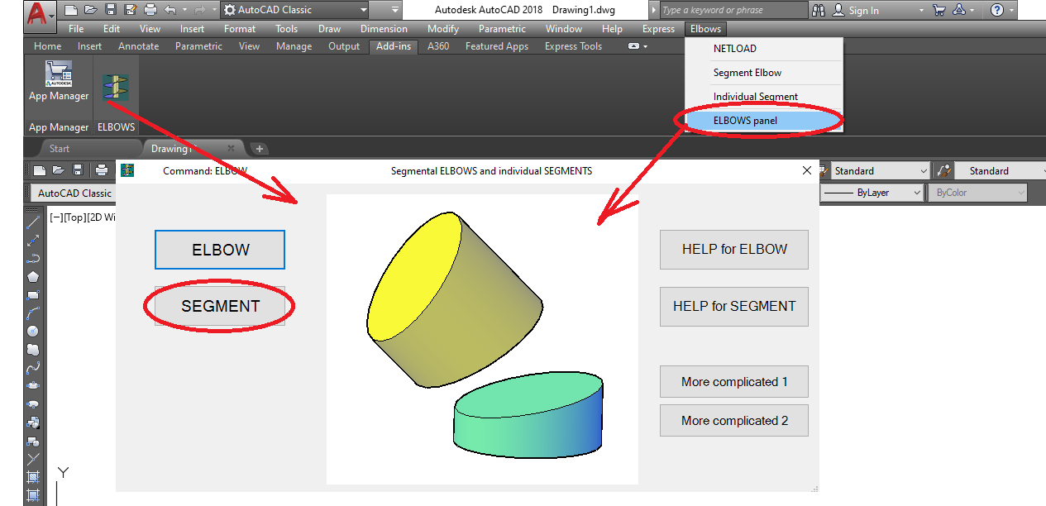Open the first Standard style dropdown

[x=881, y=171]
